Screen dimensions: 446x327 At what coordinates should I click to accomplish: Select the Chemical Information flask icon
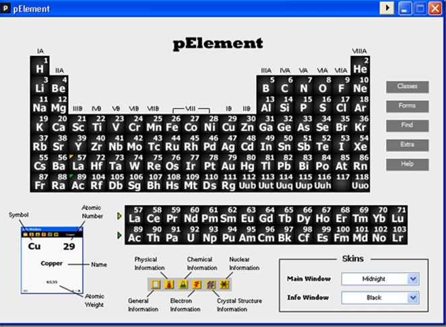[183, 285]
